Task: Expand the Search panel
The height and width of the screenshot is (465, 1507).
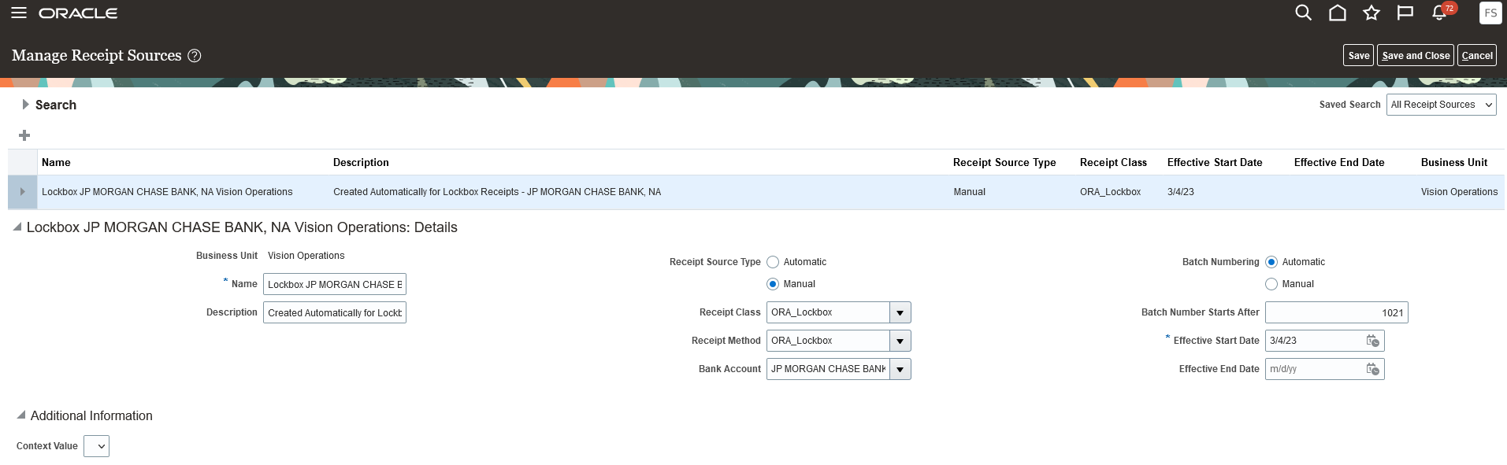Action: 25,105
